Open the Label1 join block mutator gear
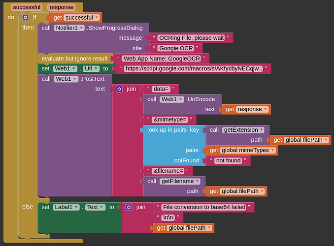This screenshot has width=334, height=246. tap(129, 207)
